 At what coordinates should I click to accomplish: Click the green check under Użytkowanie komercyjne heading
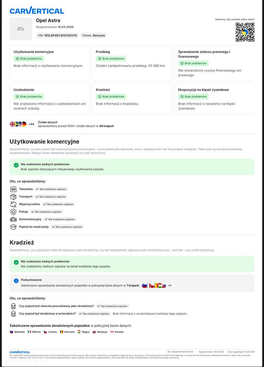(16, 165)
